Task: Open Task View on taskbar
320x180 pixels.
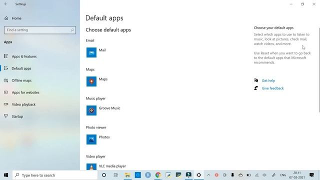Action: 115,175
